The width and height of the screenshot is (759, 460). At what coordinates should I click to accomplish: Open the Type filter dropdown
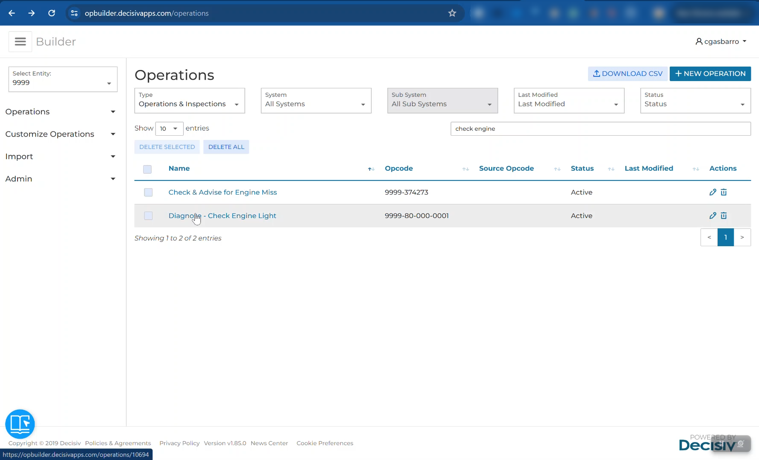coord(190,101)
